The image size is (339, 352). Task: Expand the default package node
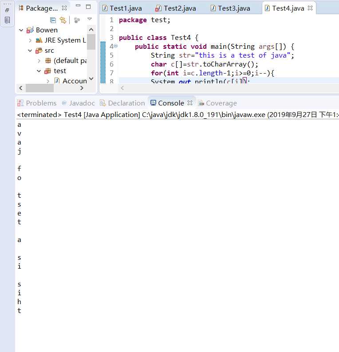[39, 61]
